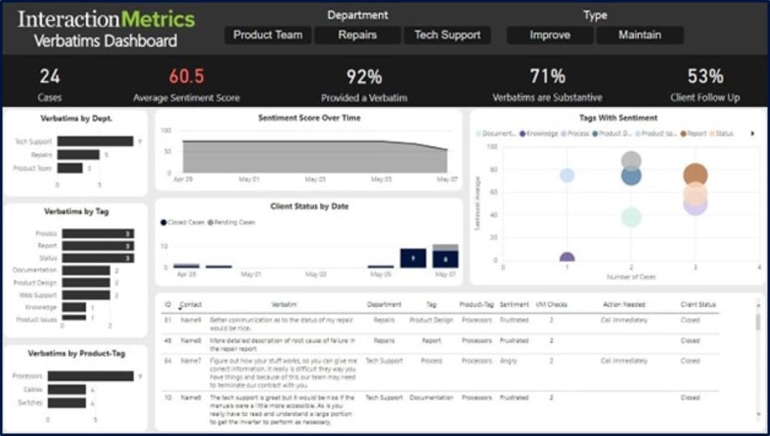Select the Product Design bar in Verbatims by Tag

pos(86,283)
